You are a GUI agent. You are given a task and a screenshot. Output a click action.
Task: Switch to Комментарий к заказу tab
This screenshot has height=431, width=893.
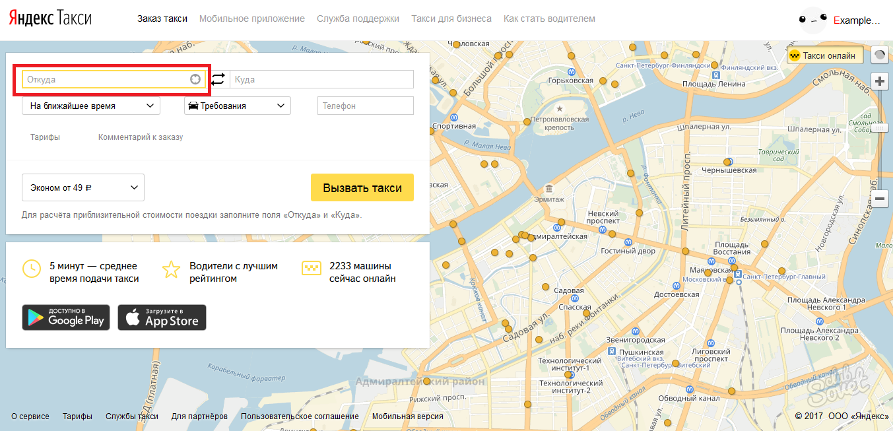point(141,137)
